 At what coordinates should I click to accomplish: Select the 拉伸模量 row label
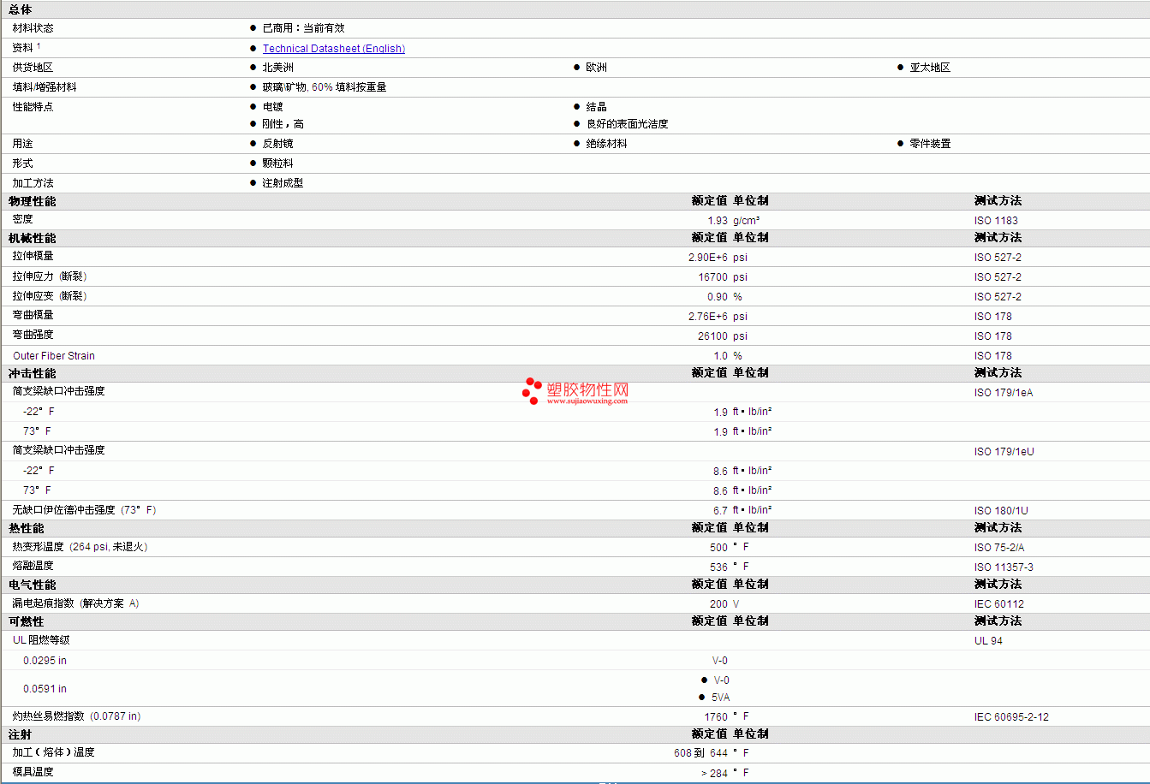click(33, 257)
